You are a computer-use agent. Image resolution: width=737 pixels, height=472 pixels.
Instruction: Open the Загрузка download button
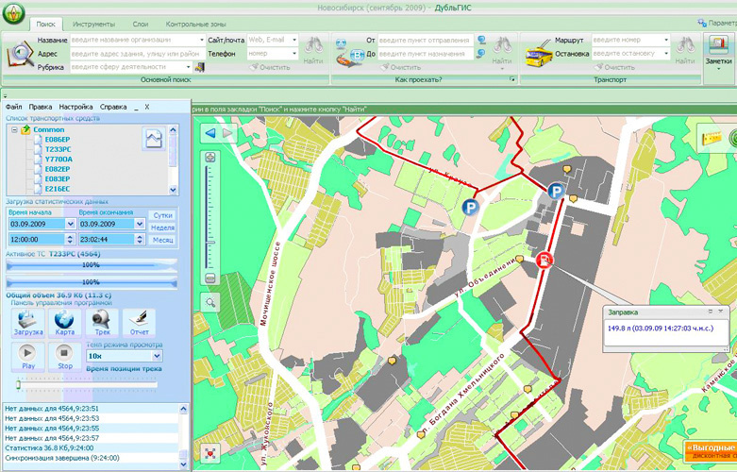pos(28,324)
